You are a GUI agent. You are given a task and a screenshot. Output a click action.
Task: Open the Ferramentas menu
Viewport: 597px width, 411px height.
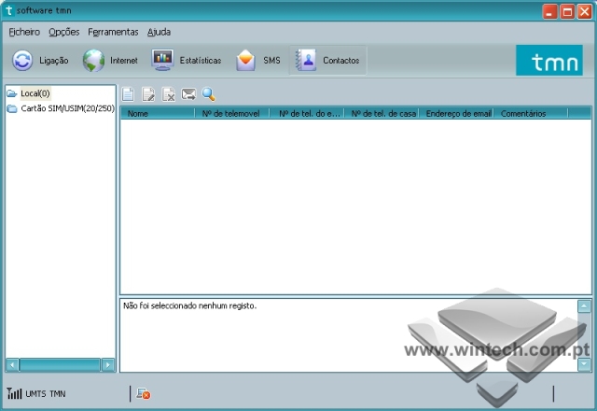(113, 32)
